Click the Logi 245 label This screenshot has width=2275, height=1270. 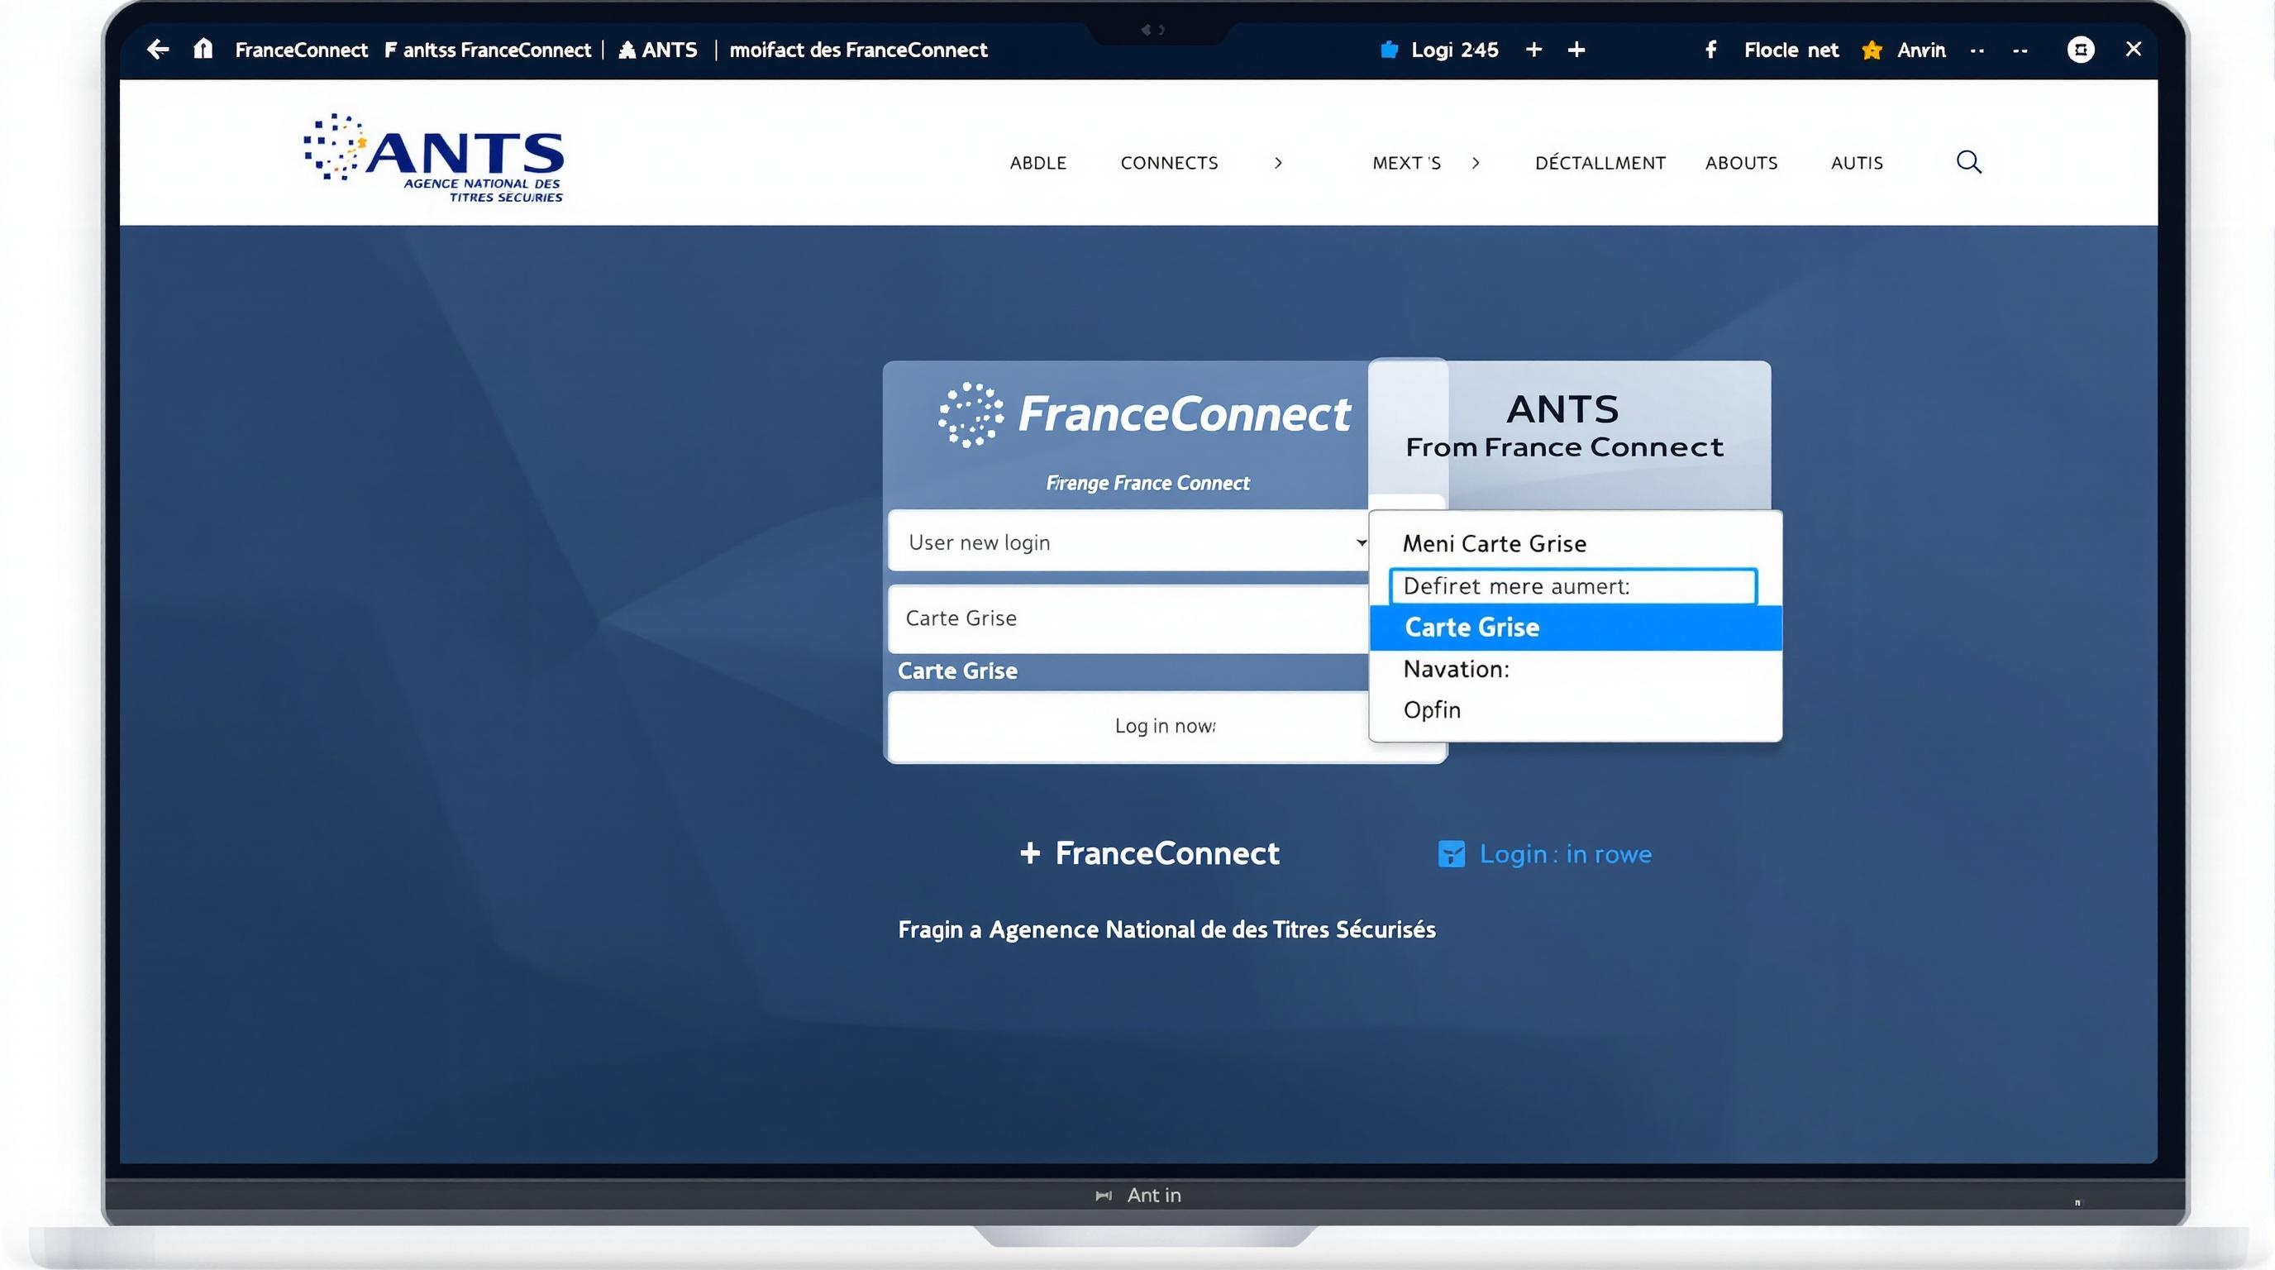click(x=1455, y=50)
